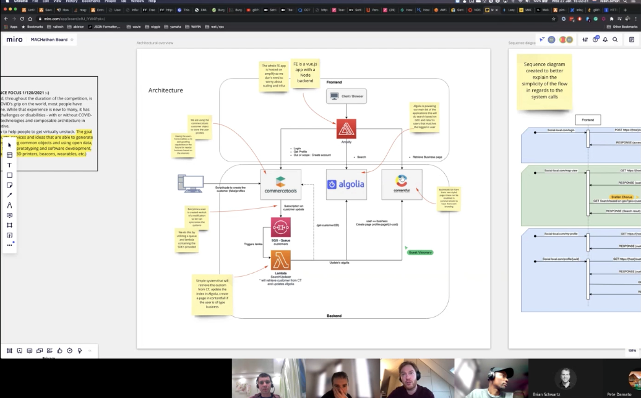Screen dimensions: 641x398
Task: Open the chat icon in bottom toolbar
Action: (x=40, y=350)
